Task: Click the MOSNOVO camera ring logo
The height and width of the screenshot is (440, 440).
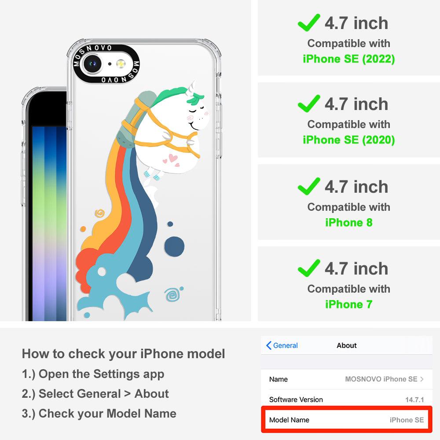Action: (106, 64)
